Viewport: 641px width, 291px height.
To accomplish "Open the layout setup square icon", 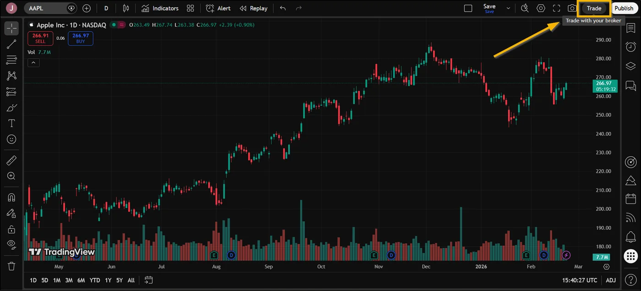I will (x=468, y=8).
